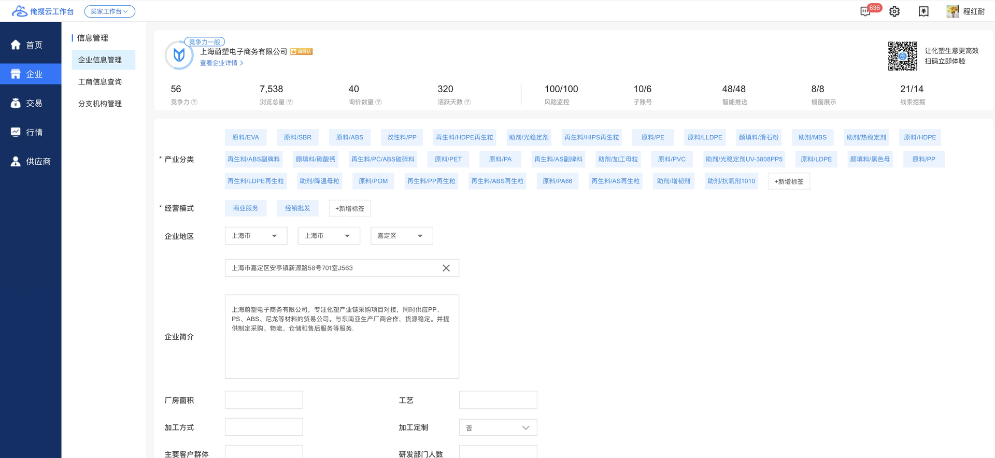This screenshot has height=458, width=995.
Task: Clear the address field with X icon
Action: pos(446,268)
